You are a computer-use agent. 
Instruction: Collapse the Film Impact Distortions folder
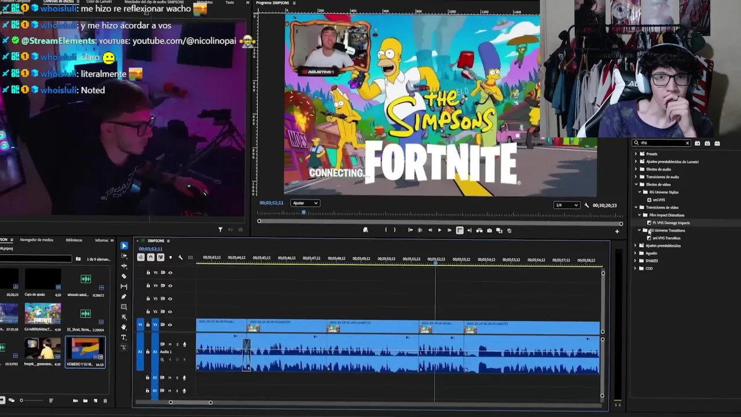click(x=640, y=215)
